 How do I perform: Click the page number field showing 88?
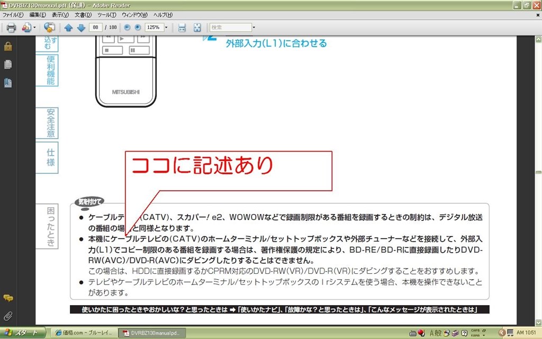[x=95, y=27]
